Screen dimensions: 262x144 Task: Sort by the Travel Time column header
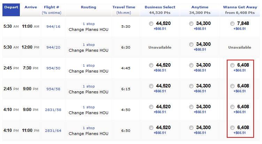tap(124, 7)
